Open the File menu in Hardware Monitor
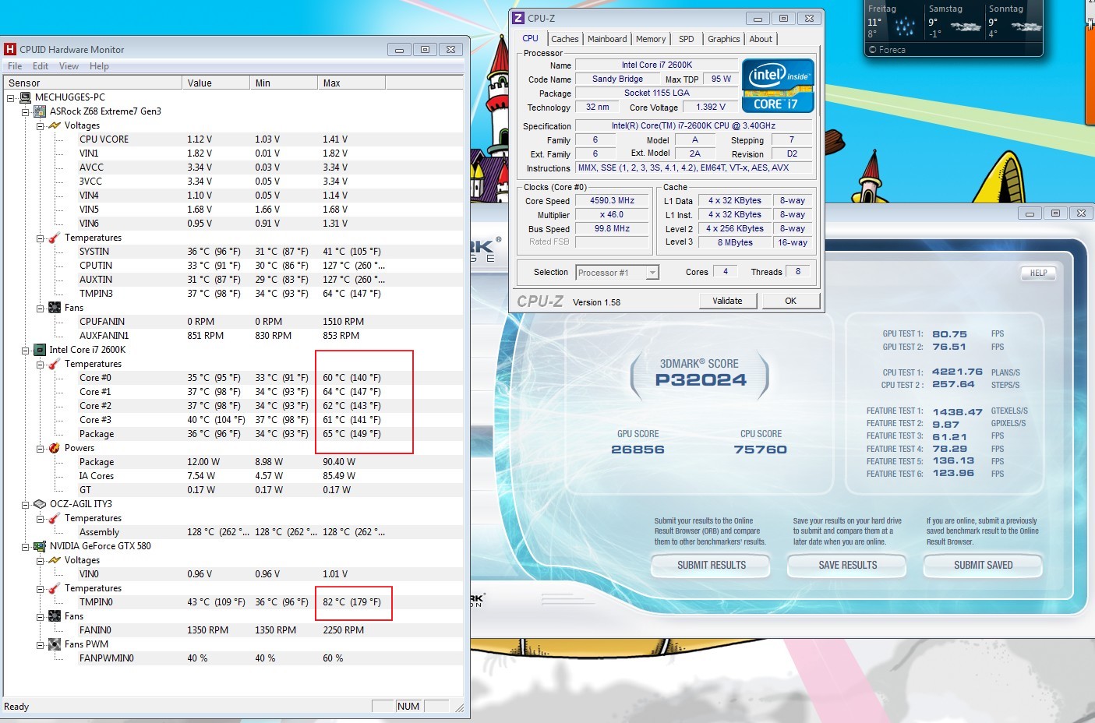 pos(15,66)
